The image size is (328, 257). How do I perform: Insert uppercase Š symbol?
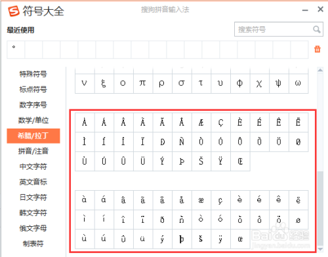coord(201,161)
